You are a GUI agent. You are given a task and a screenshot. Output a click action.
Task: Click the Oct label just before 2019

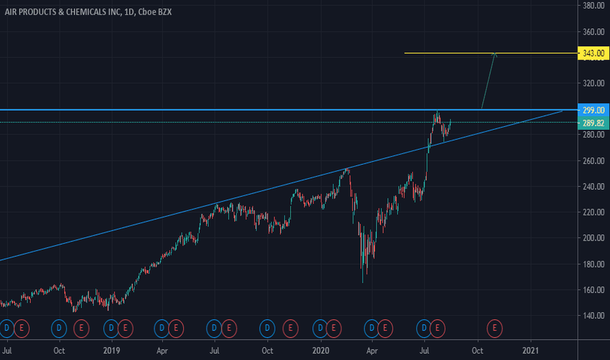59,351
